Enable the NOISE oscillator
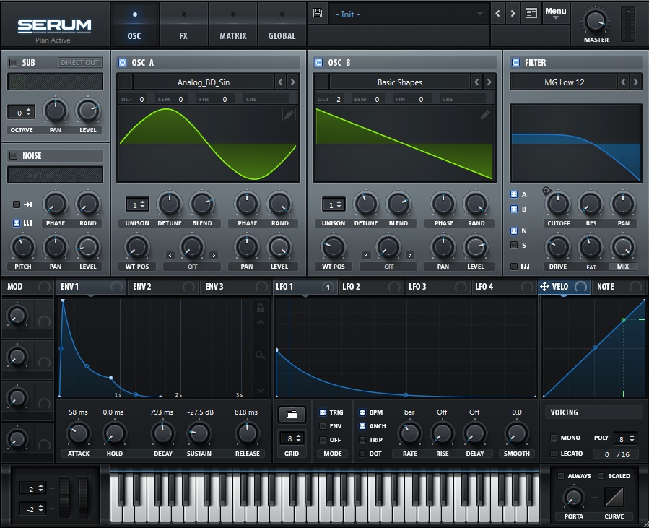Viewport: 649px width, 528px height. tap(13, 156)
